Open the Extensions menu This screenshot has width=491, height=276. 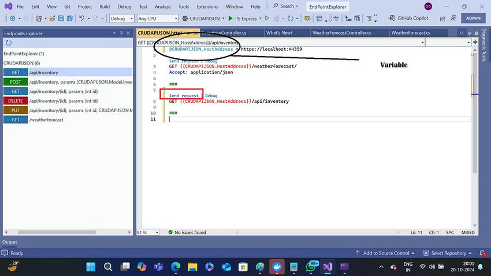207,6
